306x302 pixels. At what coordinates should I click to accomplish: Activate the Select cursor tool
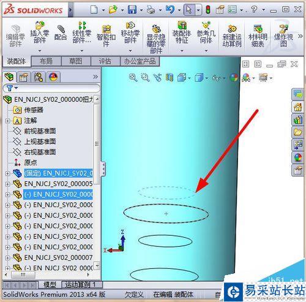tap(189, 9)
